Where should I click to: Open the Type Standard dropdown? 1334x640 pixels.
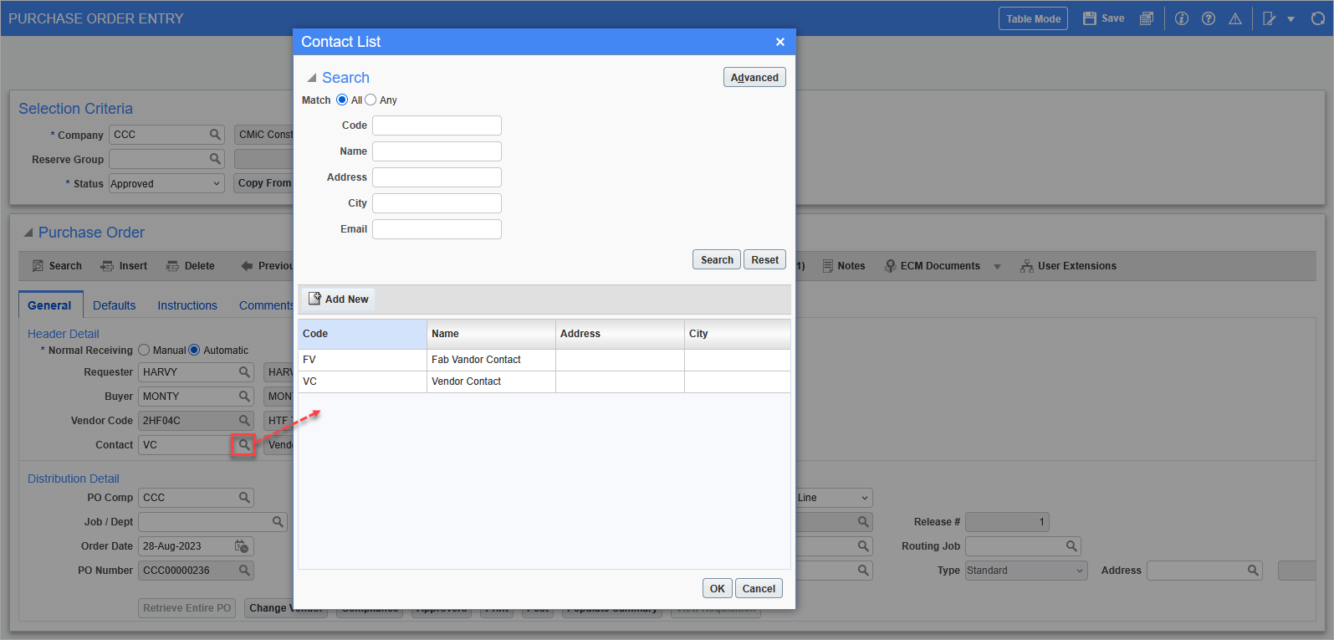1026,570
